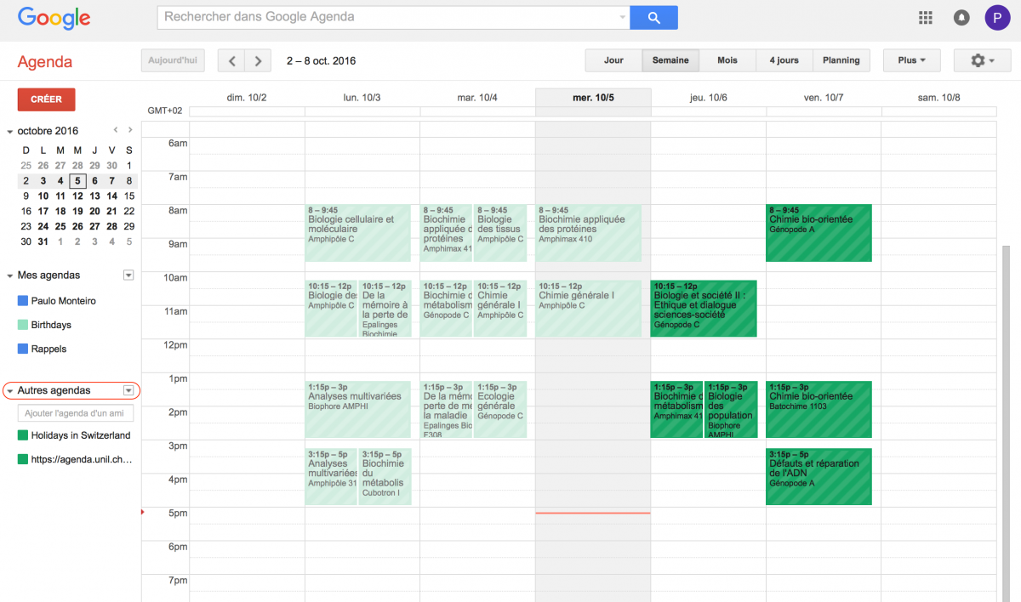Open the notifications bell
The image size is (1021, 602).
pyautogui.click(x=961, y=17)
